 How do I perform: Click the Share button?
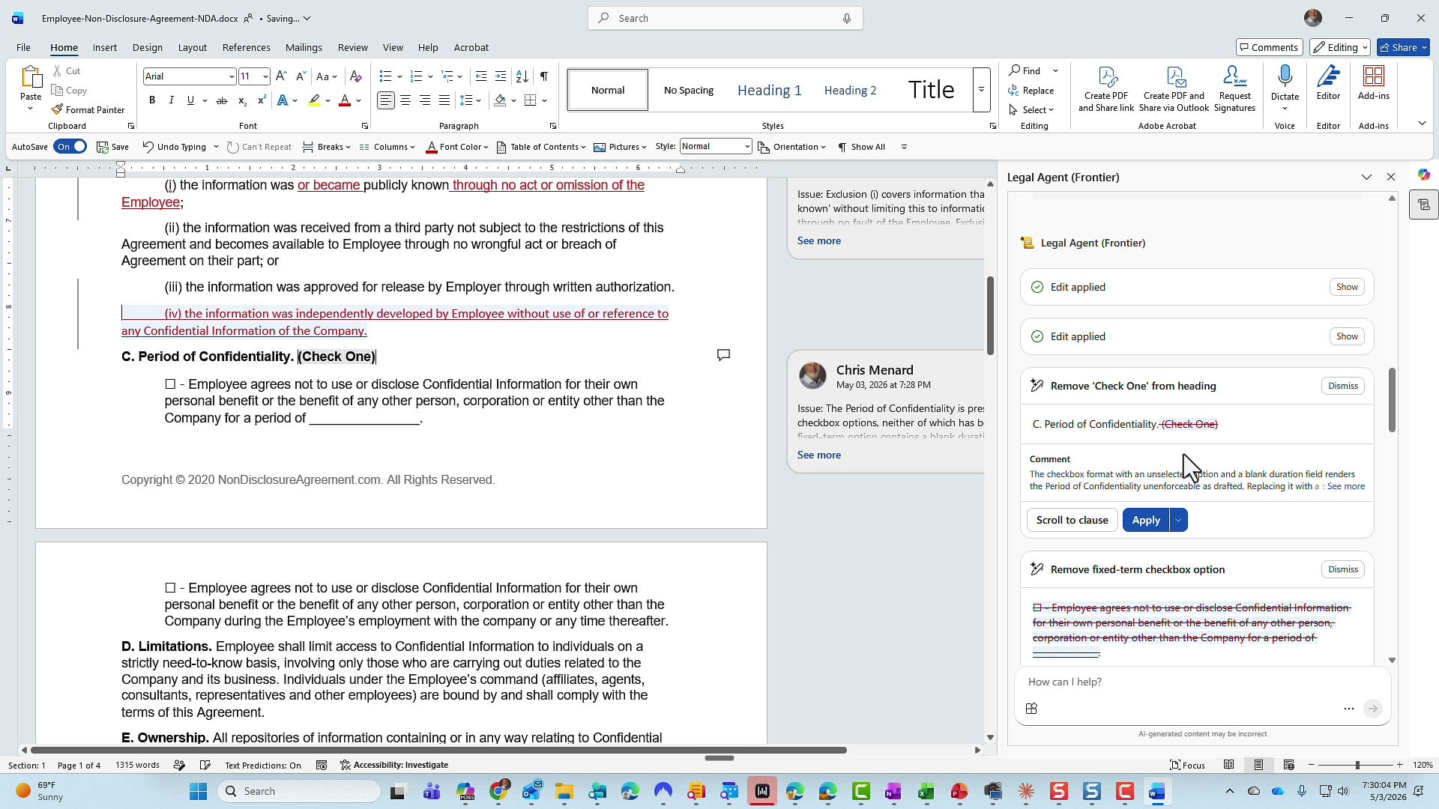pyautogui.click(x=1403, y=47)
